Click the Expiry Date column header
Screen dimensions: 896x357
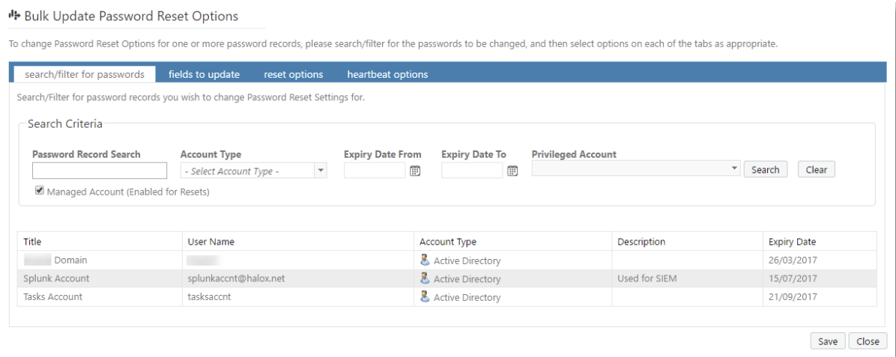tap(792, 242)
